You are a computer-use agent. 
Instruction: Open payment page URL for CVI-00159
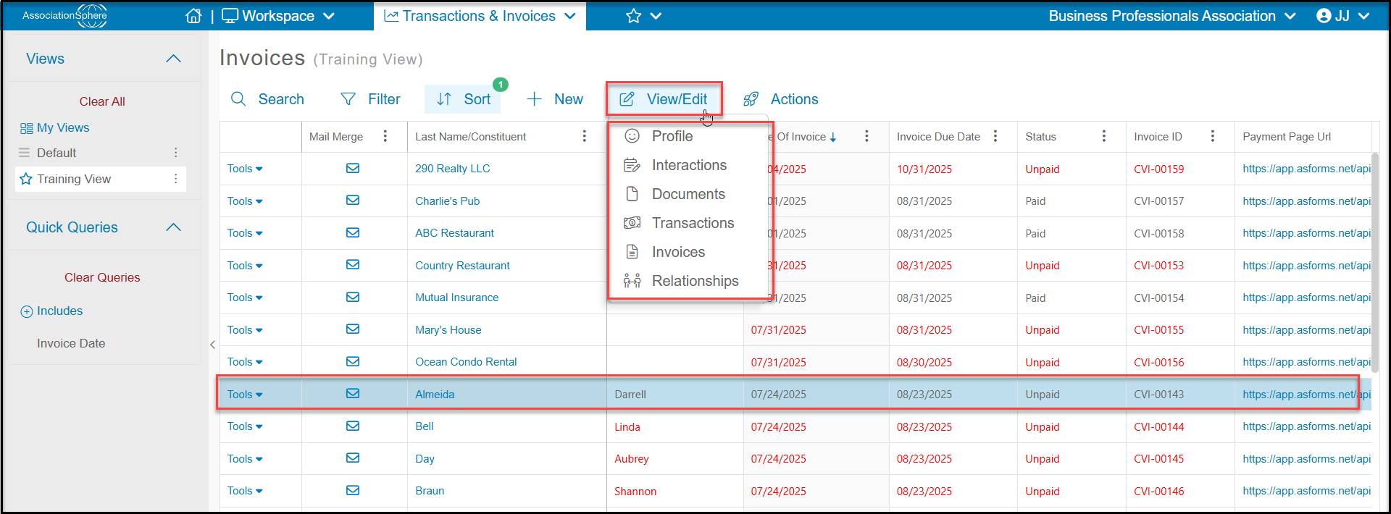point(1306,169)
